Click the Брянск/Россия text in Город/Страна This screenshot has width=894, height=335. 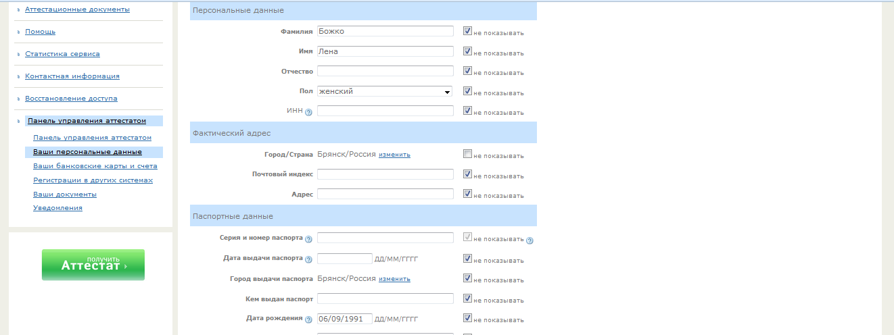[346, 154]
